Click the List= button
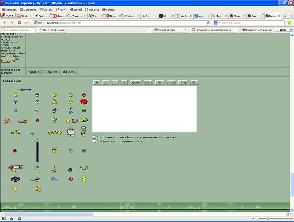Viewport: 294px width, 222px height. (171, 82)
